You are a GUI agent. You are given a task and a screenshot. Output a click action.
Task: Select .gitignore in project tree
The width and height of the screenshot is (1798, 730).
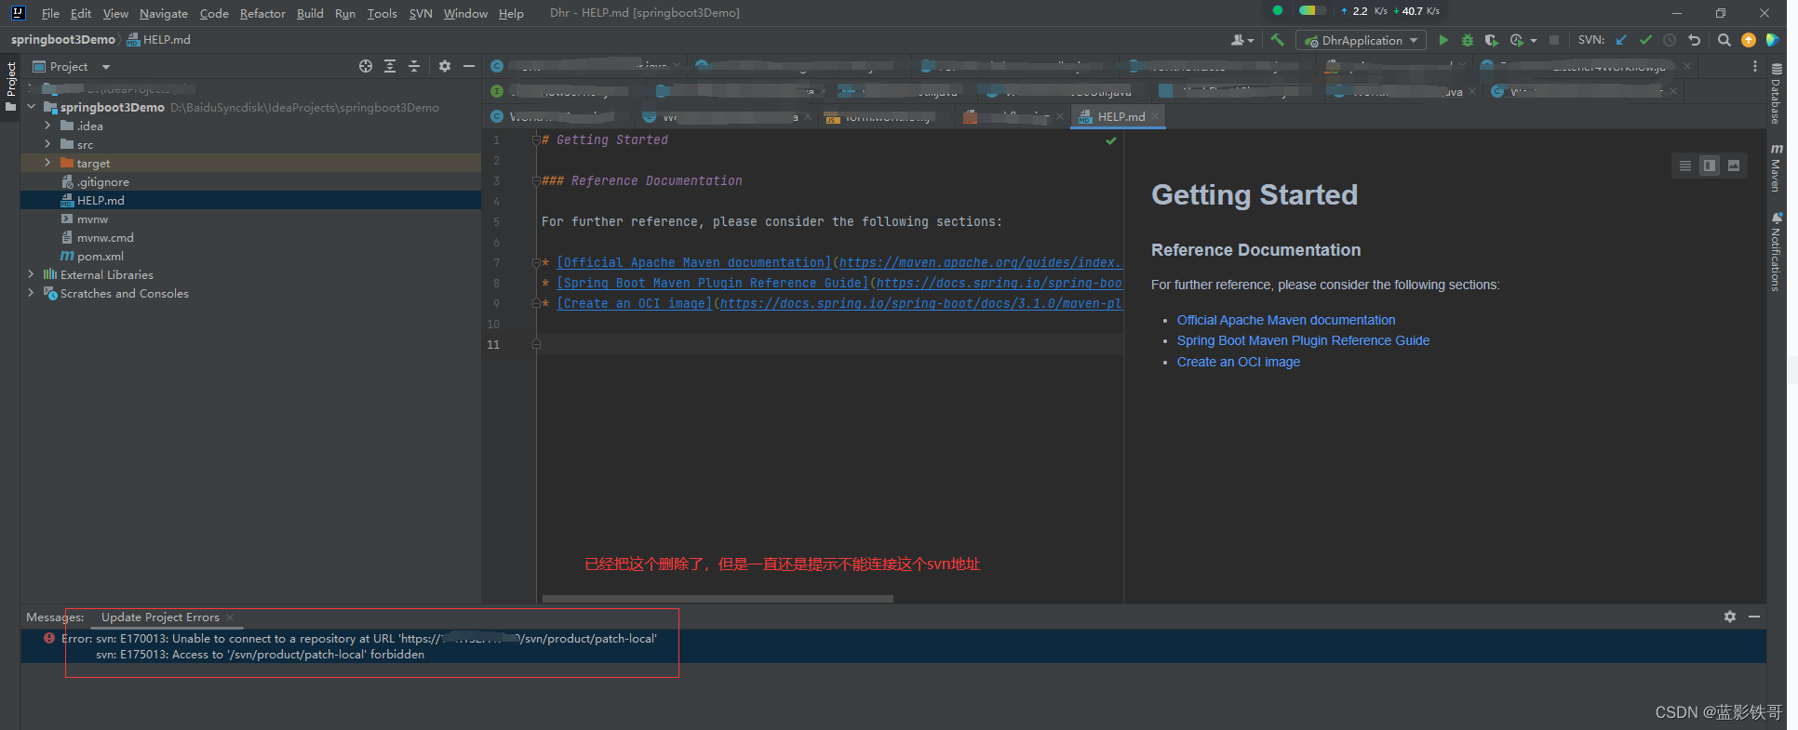pos(102,181)
